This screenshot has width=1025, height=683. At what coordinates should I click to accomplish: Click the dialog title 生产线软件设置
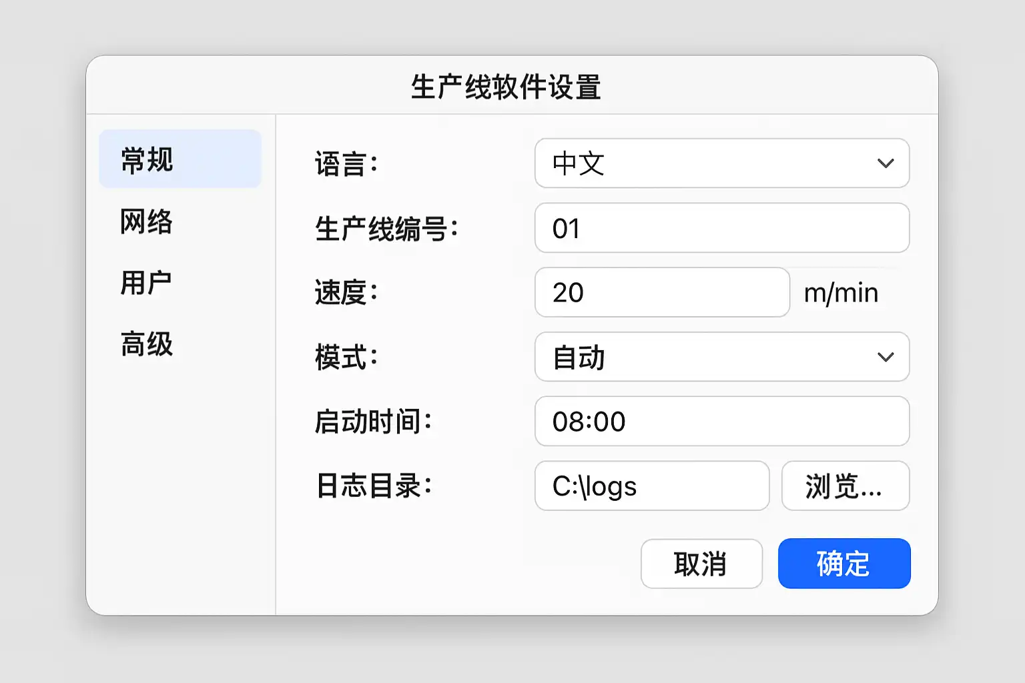tap(506, 87)
